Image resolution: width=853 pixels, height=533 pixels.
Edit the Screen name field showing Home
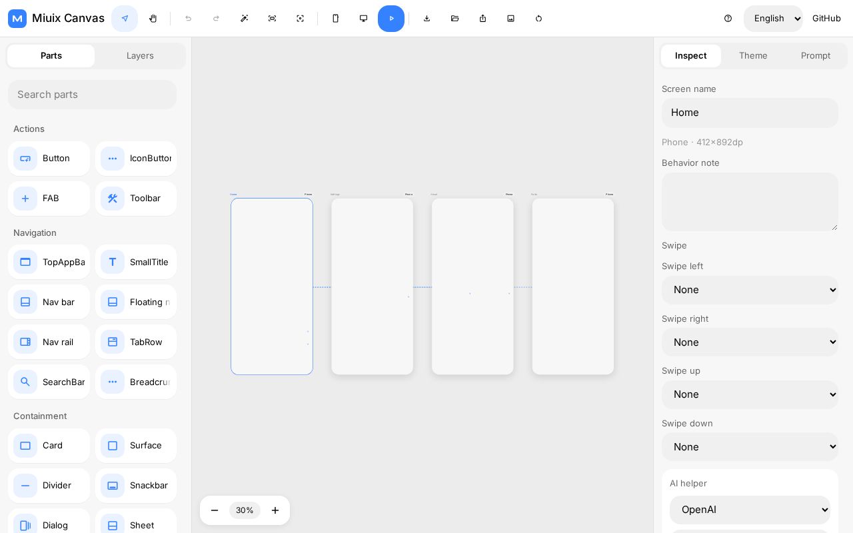click(750, 113)
